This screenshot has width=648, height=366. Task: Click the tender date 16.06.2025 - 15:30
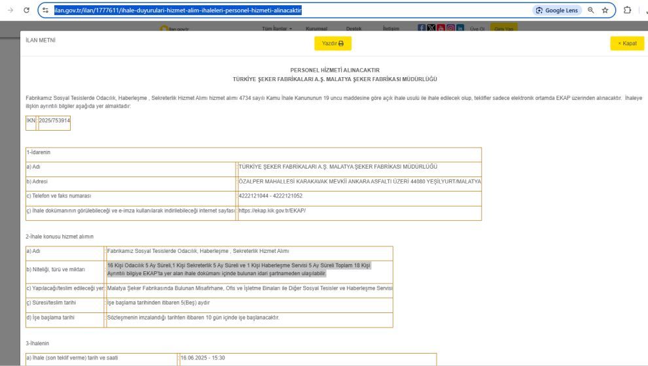coord(202,358)
